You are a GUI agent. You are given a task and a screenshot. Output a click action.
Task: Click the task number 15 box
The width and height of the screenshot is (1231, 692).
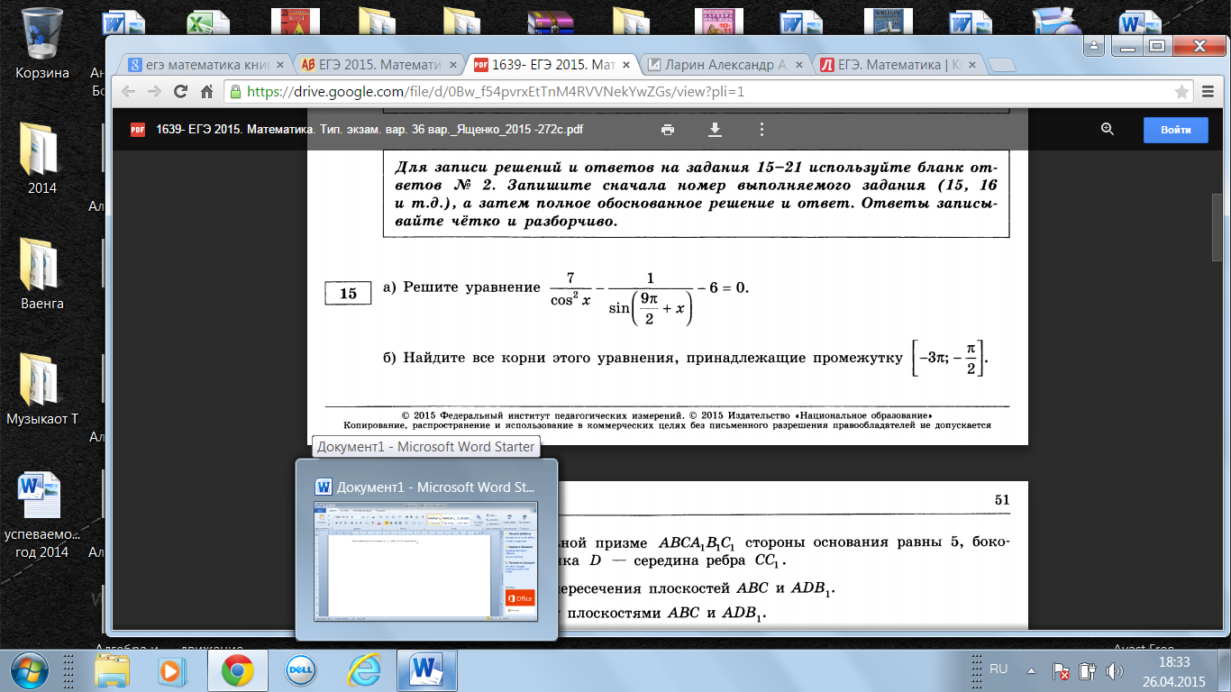348,294
